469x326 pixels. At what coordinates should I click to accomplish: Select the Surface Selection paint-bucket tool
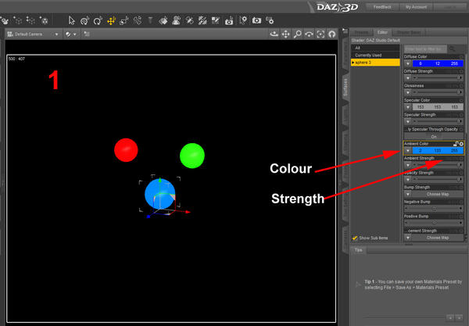(163, 20)
